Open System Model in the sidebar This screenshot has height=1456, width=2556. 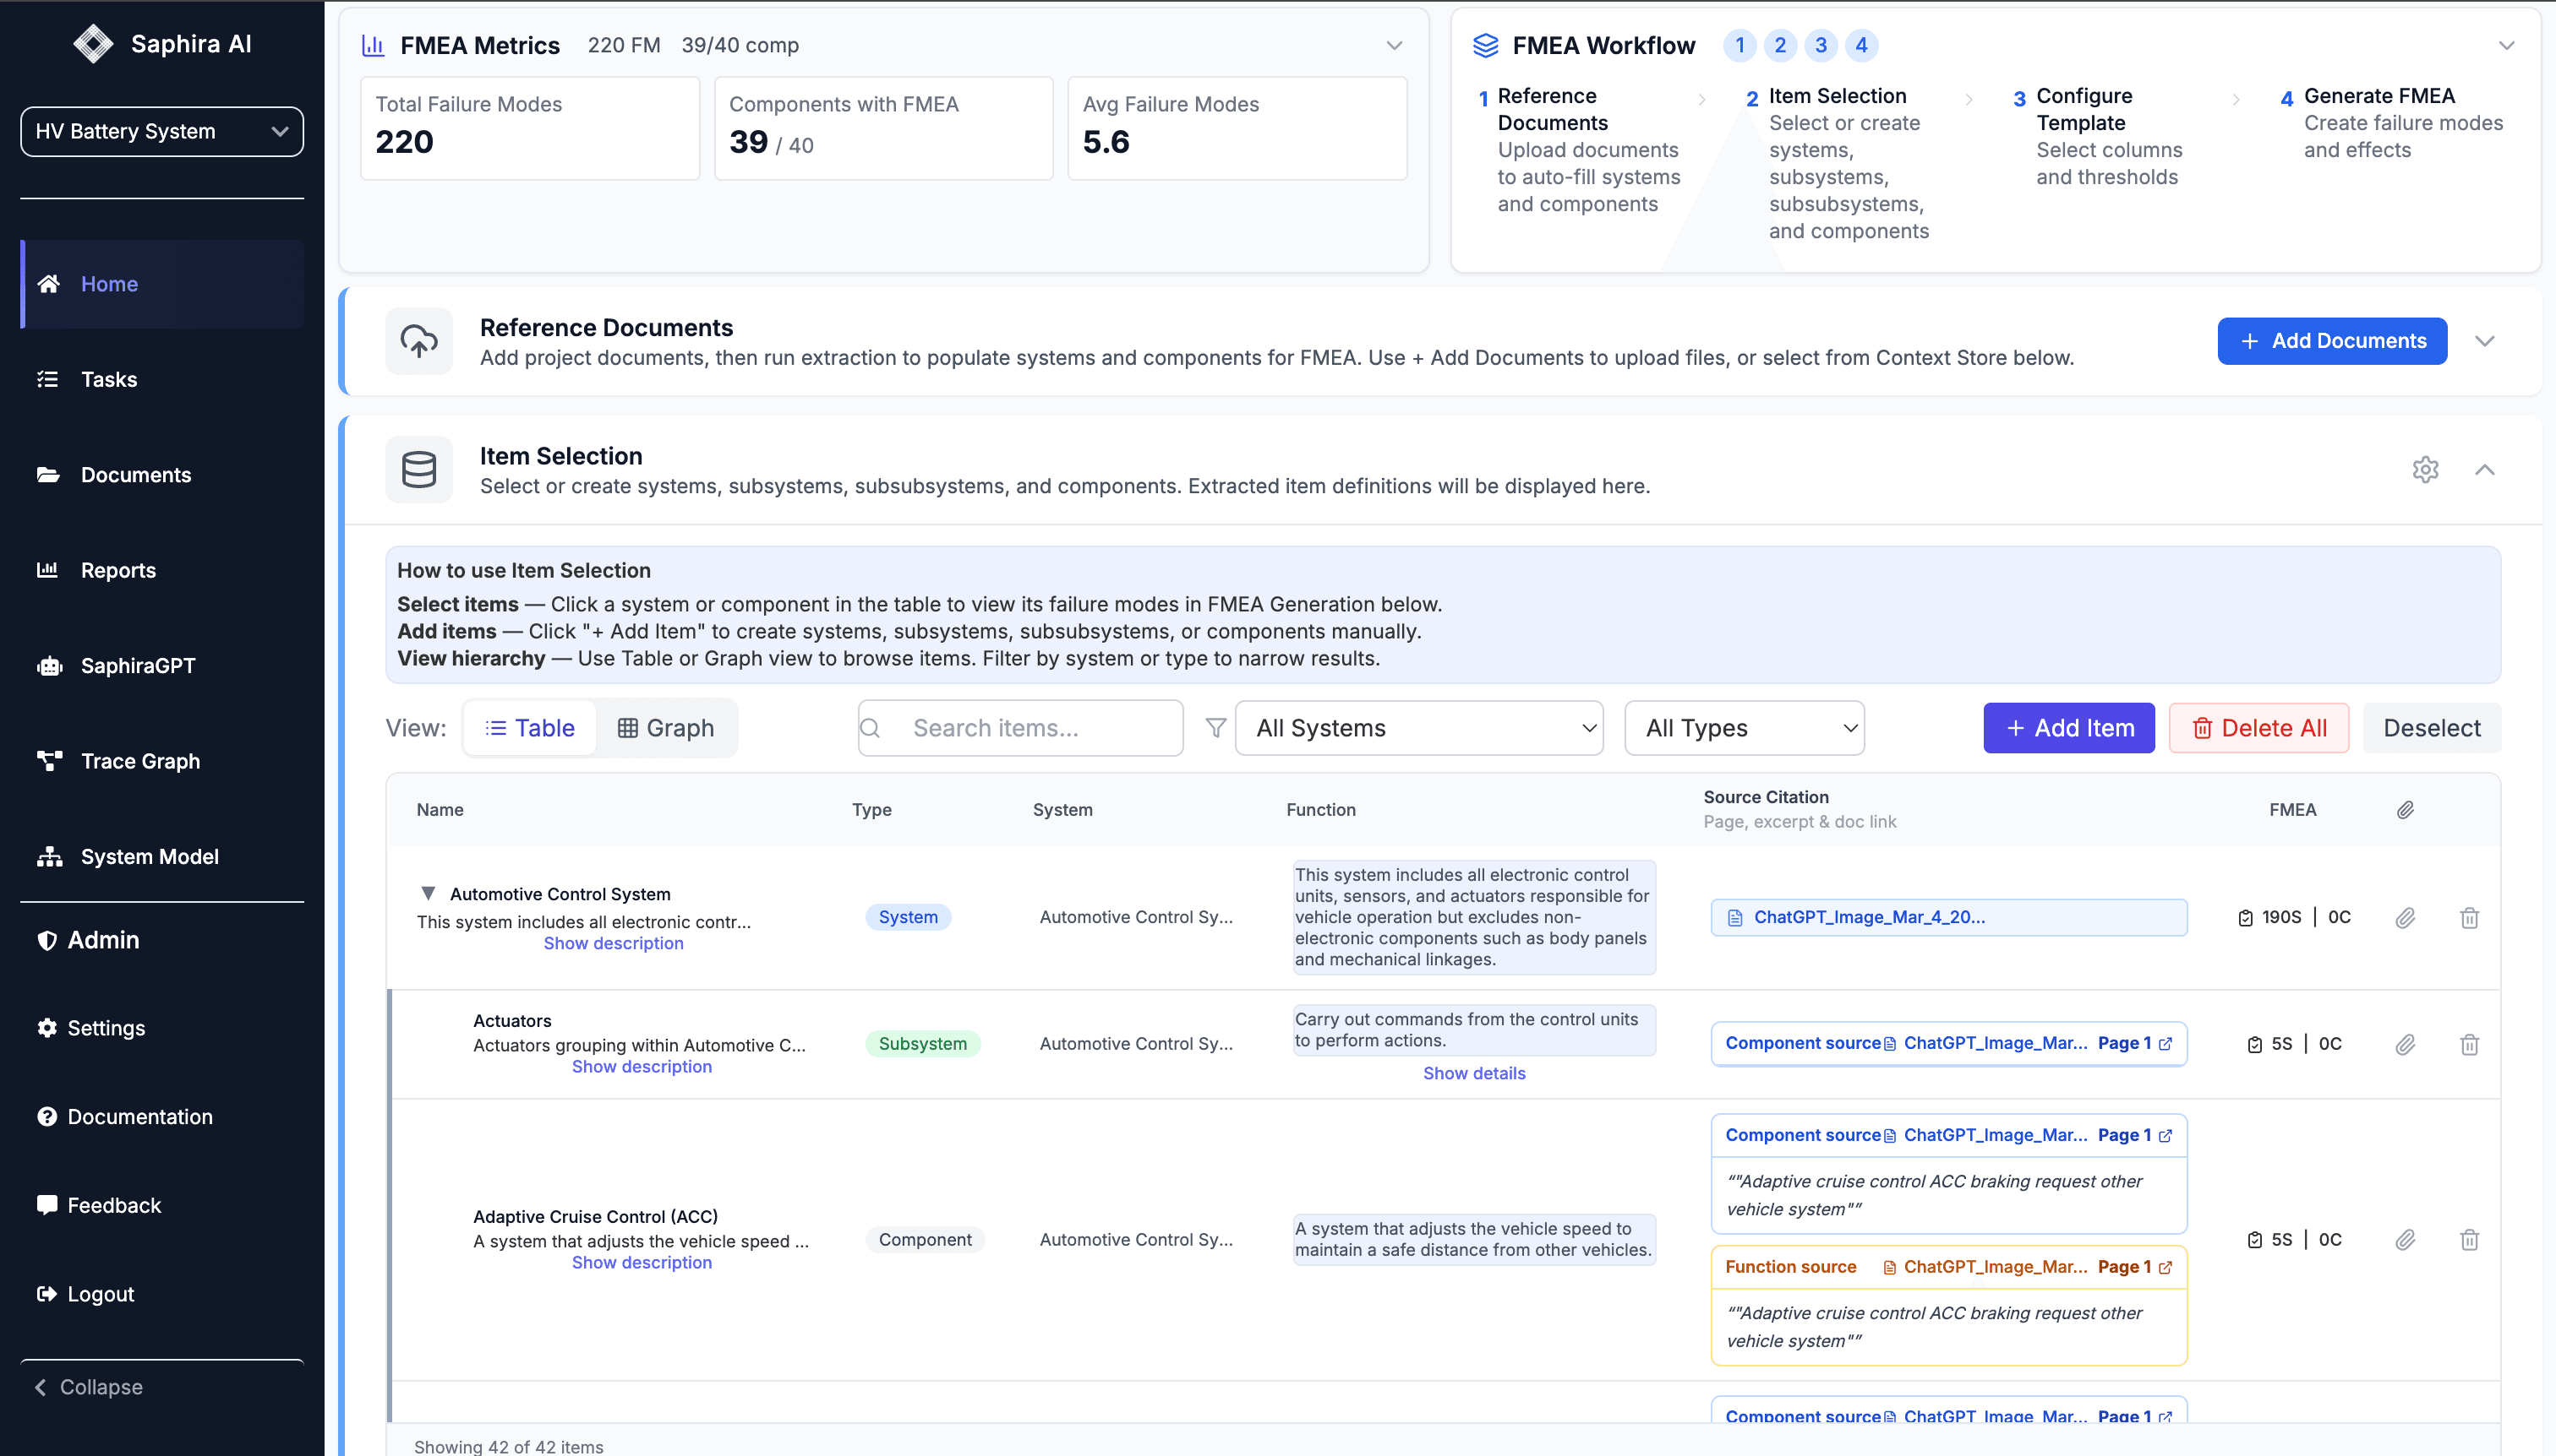149,856
